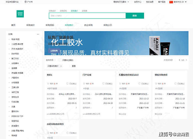This screenshot has height=139, width=193.
Task: Open the 首页 nav item
Action: [x=14, y=25]
